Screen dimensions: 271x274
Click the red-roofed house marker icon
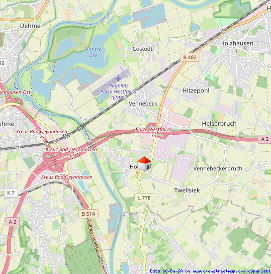point(144,163)
